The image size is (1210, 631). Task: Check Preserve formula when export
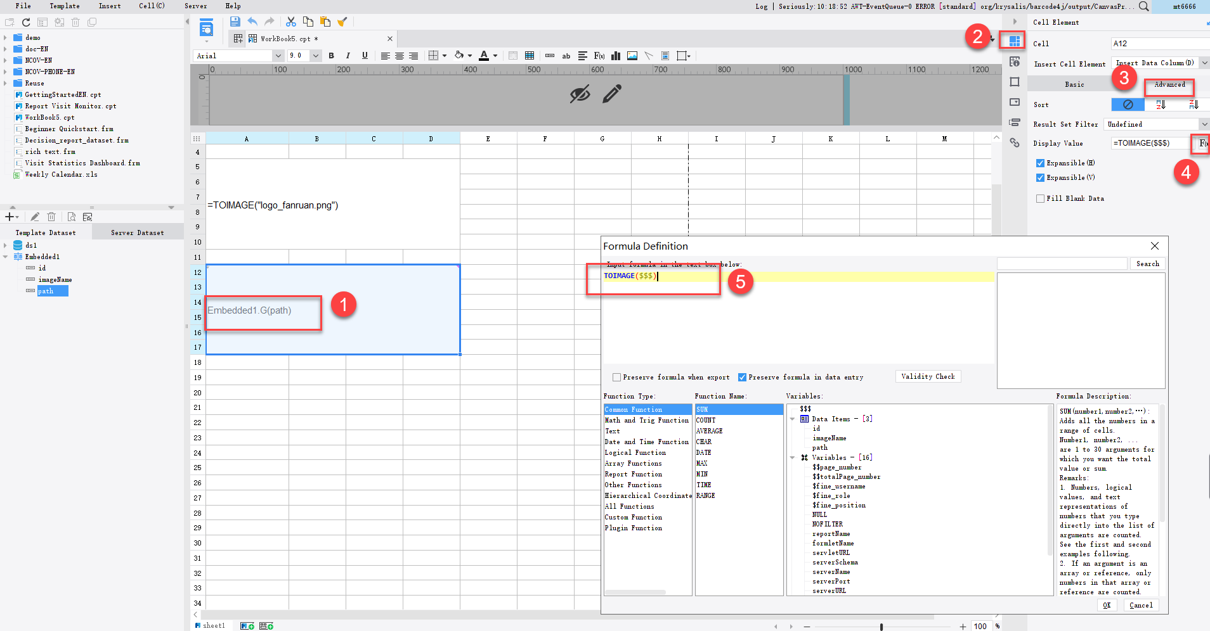(x=616, y=377)
